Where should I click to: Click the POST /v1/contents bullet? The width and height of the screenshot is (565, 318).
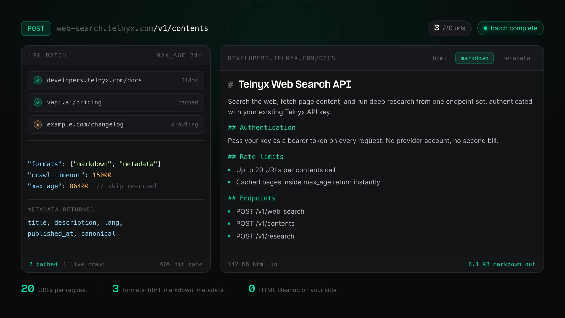[265, 224]
